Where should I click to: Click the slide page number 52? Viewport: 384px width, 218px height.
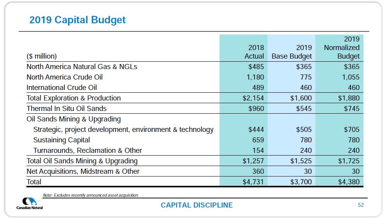[361, 205]
